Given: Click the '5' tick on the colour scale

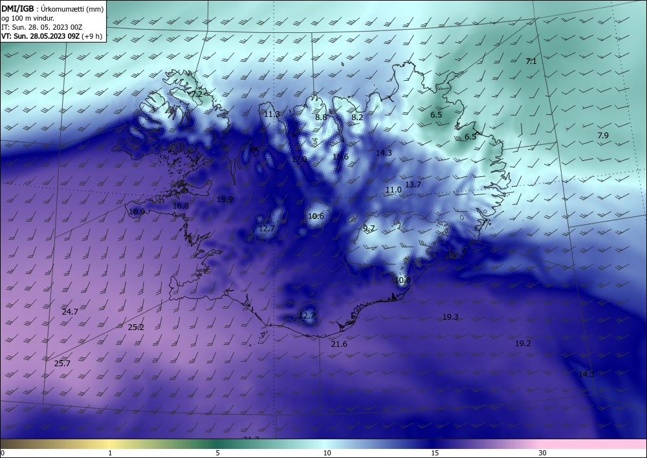Looking at the screenshot, I should click(217, 453).
